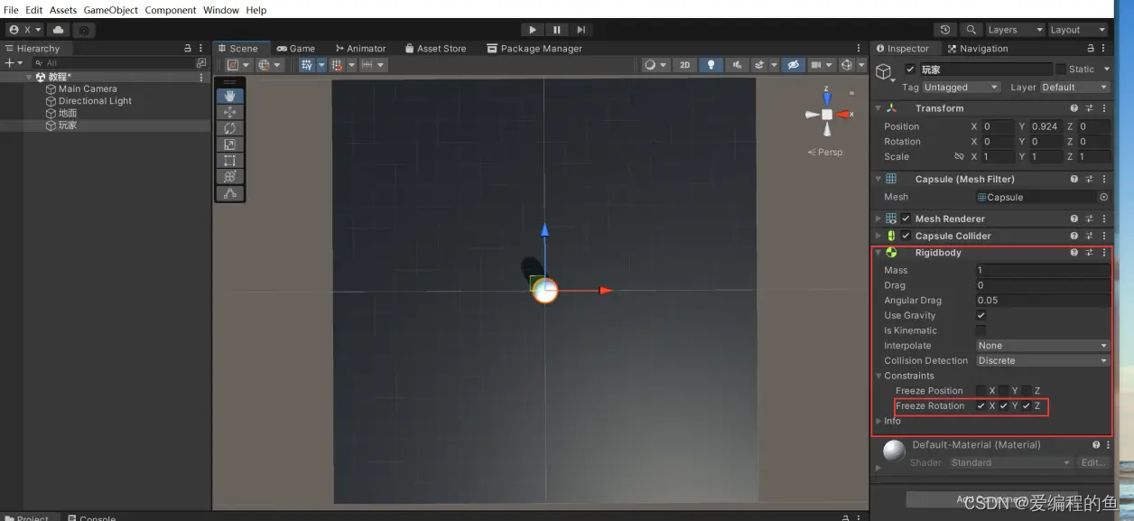Collapse the Transform component

[x=878, y=107]
